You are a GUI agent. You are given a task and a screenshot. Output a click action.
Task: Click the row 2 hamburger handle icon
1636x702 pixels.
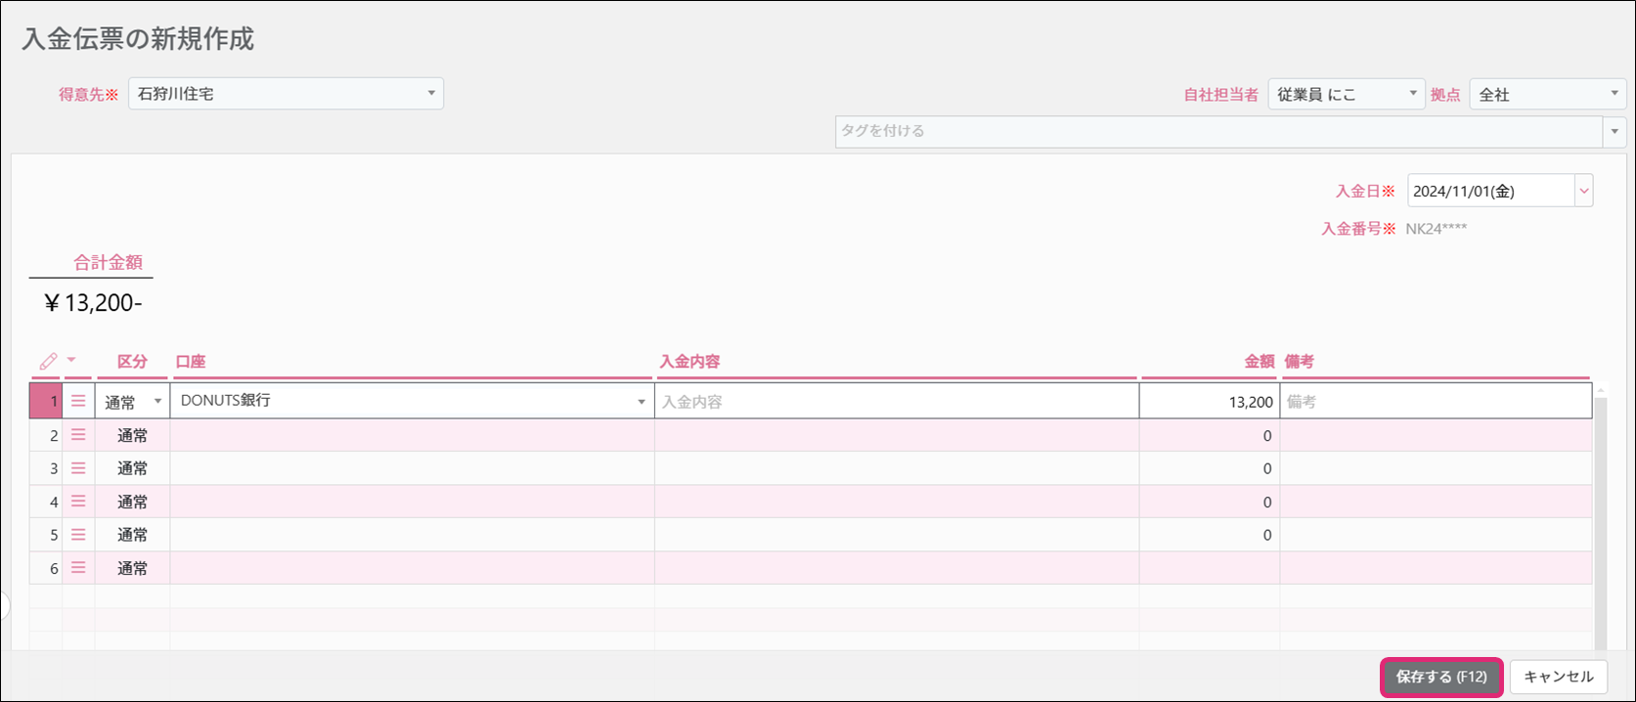78,435
